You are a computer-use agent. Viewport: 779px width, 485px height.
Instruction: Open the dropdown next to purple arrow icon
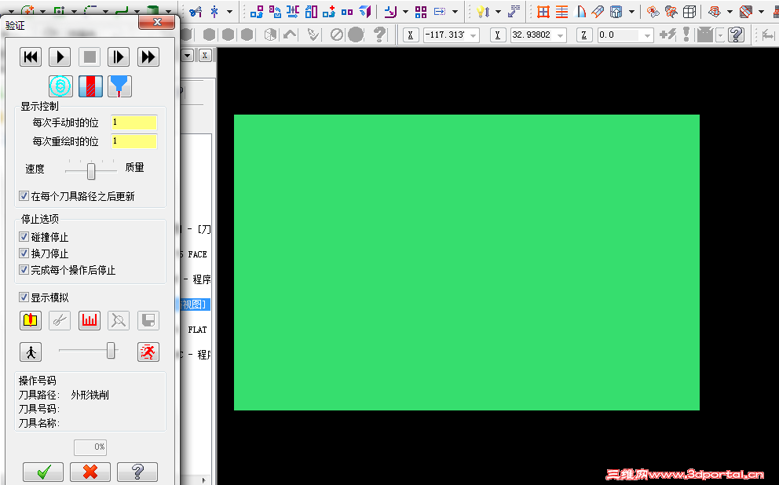pyautogui.click(x=405, y=12)
